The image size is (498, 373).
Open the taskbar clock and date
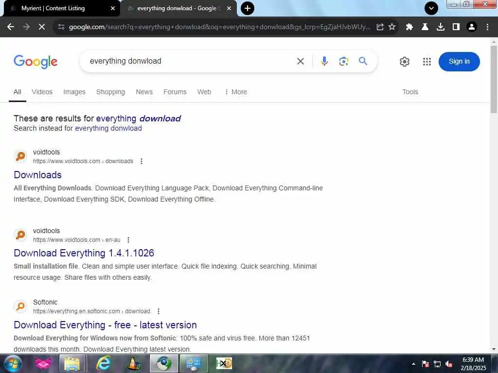click(473, 364)
